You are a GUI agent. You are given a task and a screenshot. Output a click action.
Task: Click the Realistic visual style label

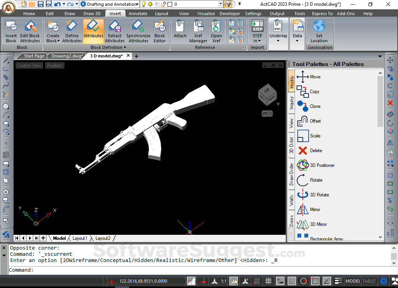[x=54, y=66]
